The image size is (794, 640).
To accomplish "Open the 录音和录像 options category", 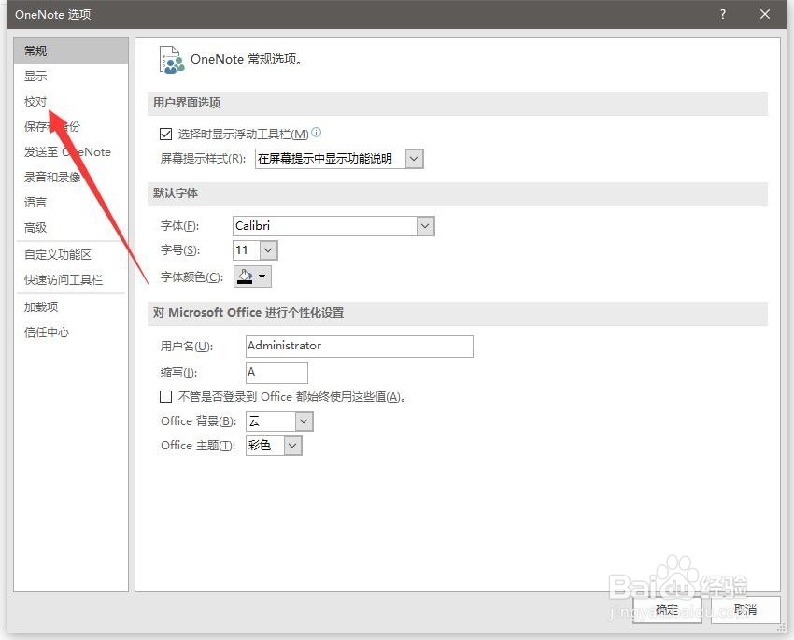I will pos(71,177).
